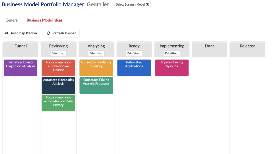Select the Partially automate Diagnostics Analysis card
277x154 pixels.
pyautogui.click(x=20, y=68)
